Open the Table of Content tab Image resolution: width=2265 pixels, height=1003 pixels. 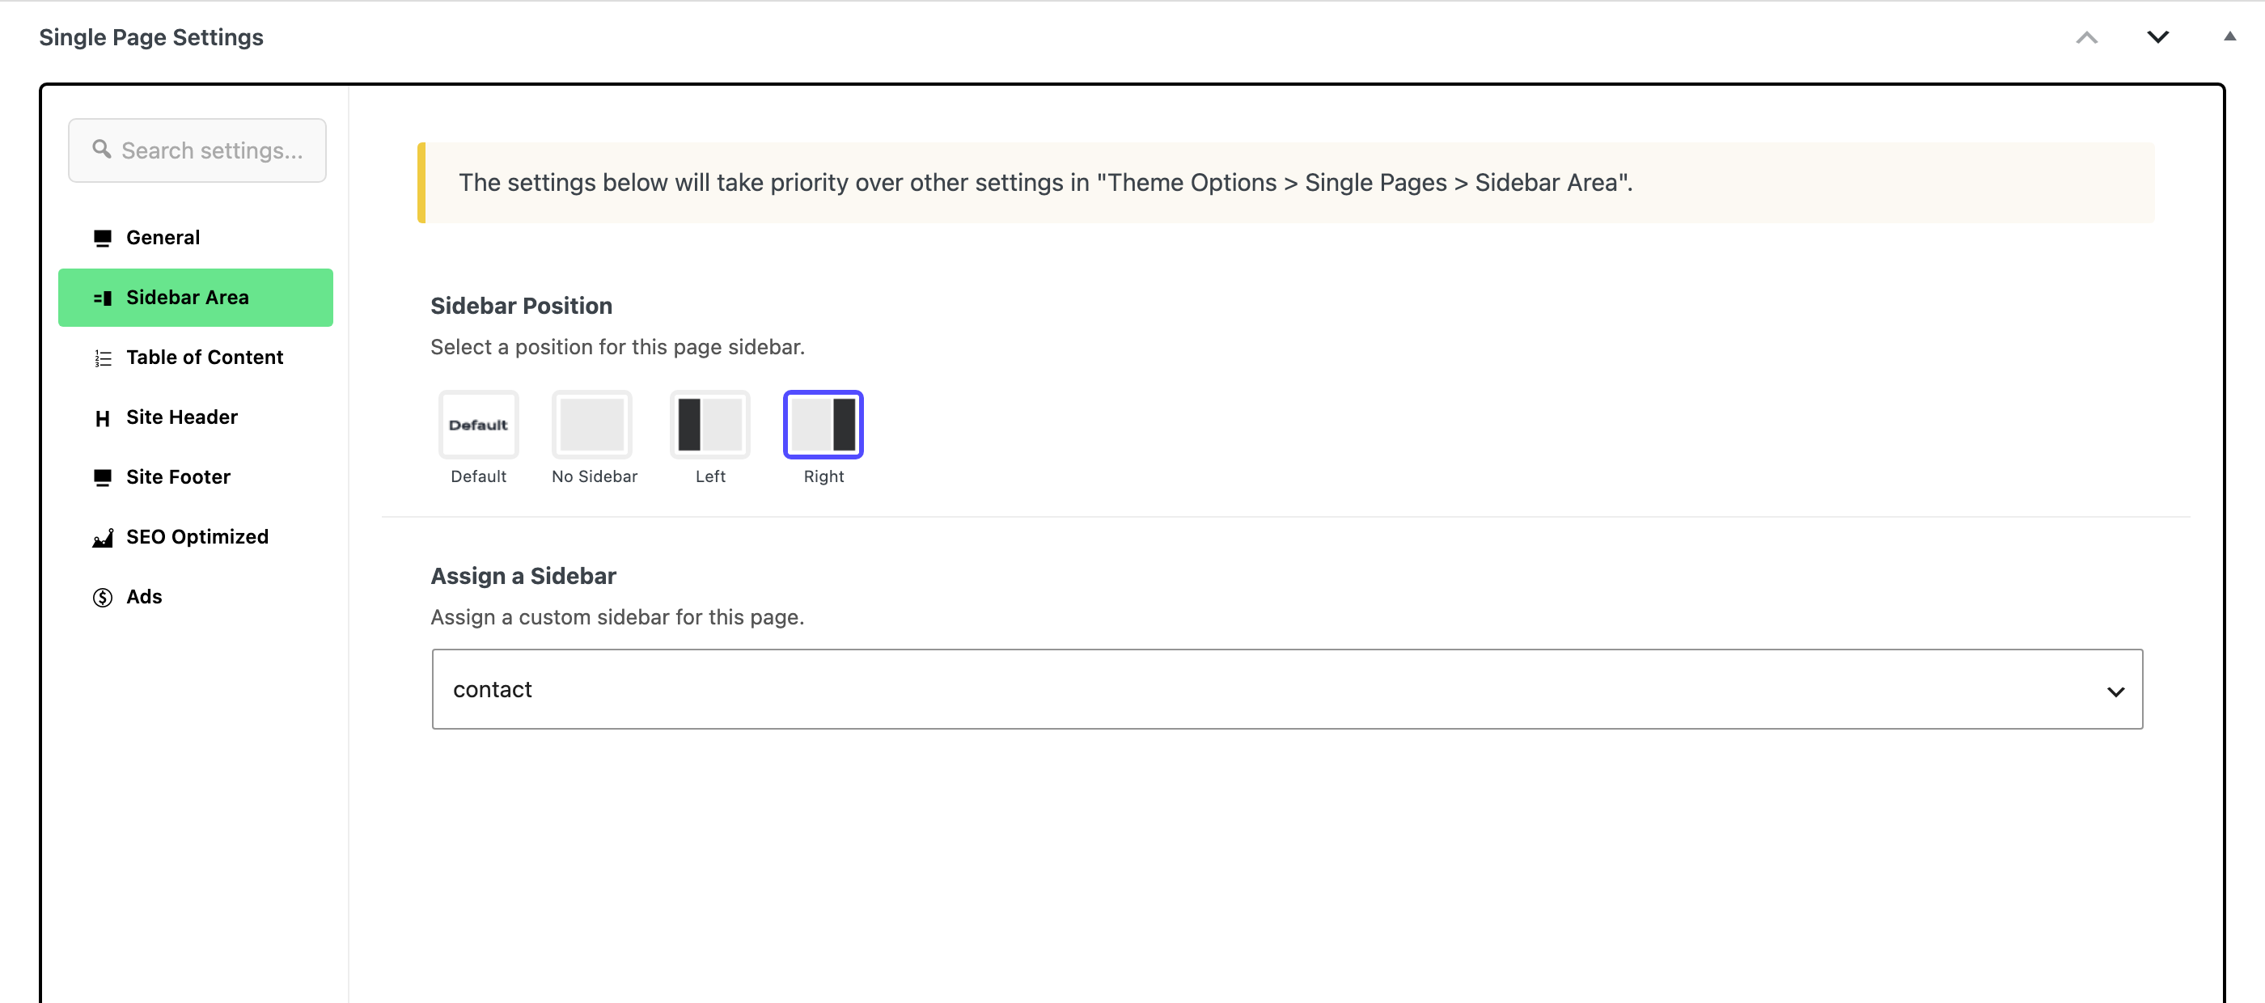click(x=195, y=357)
